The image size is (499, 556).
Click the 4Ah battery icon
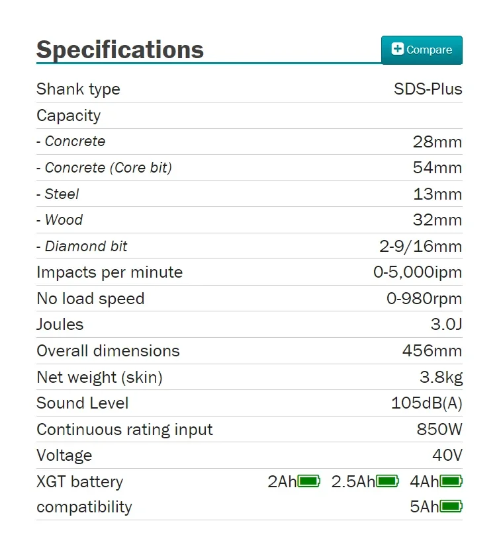pyautogui.click(x=451, y=481)
